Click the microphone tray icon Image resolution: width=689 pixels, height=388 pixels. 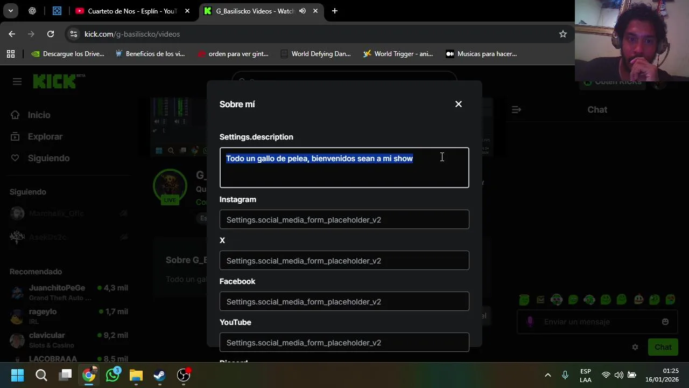coord(565,375)
